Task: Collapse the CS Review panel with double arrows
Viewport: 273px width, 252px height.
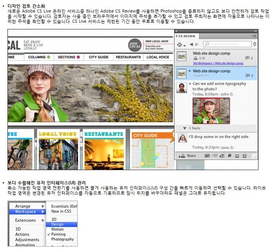Action: 255,31
